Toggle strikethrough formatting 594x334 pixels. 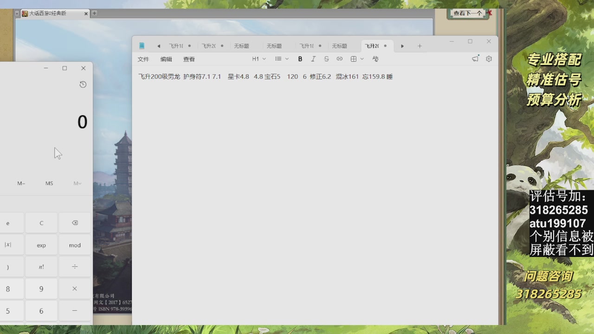click(326, 59)
